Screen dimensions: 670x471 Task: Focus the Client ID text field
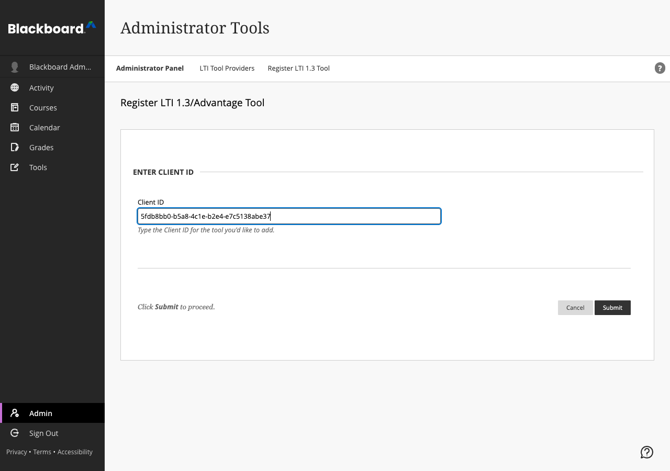click(289, 216)
